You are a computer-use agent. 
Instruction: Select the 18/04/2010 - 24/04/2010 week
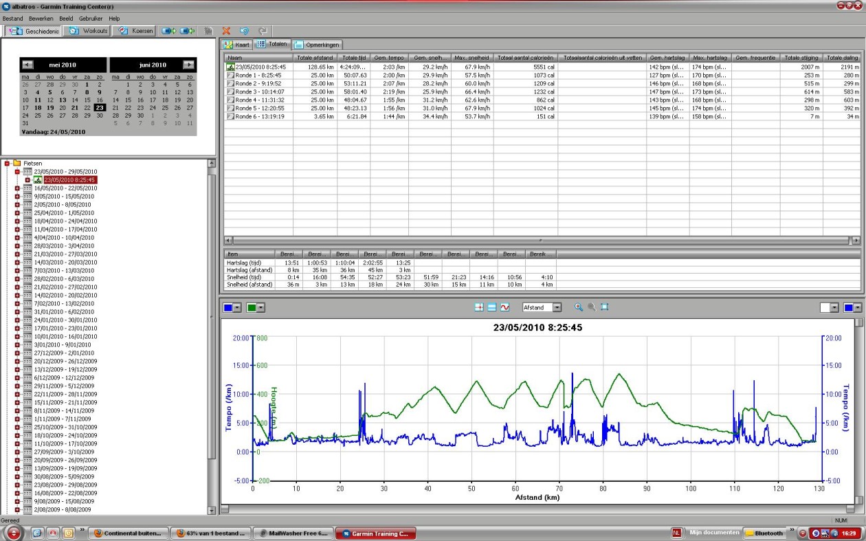[65, 221]
